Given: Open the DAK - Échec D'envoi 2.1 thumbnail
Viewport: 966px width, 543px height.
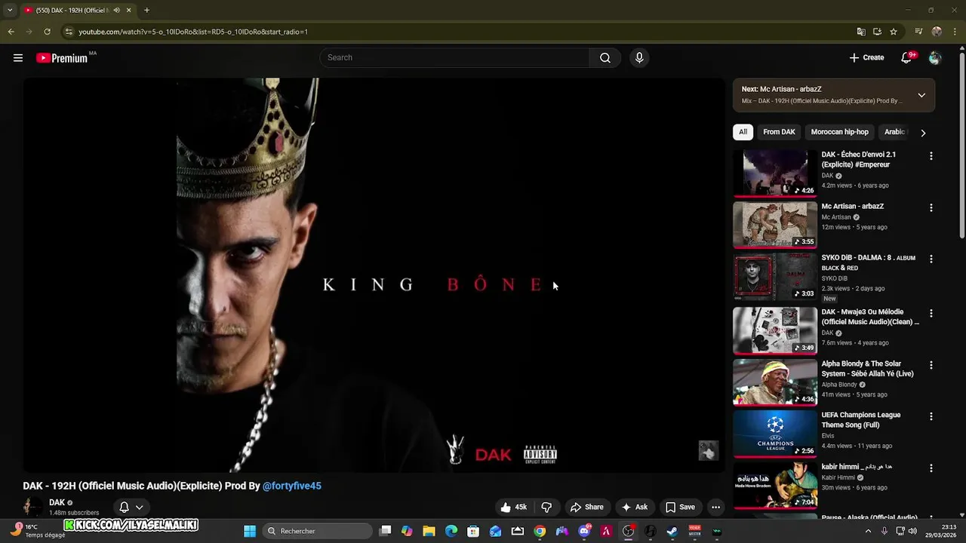Looking at the screenshot, I should (x=775, y=173).
